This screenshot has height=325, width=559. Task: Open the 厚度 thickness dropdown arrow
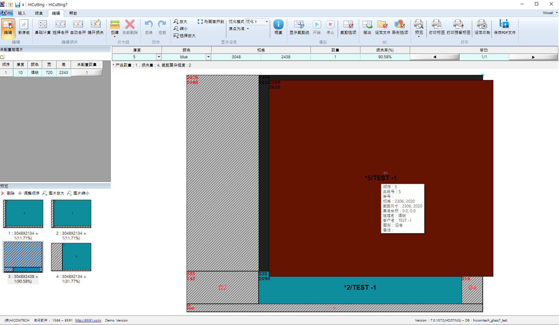159,57
